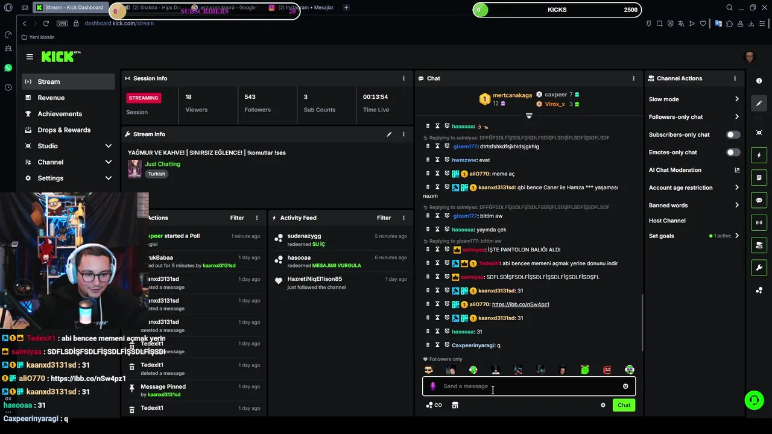Click the lightning bolt icon in right sidebar

coord(759,155)
